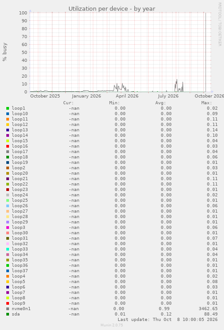Viewport: 224px width, 330px height.
Task: Click the 'Max:' column header
Action: (x=207, y=103)
